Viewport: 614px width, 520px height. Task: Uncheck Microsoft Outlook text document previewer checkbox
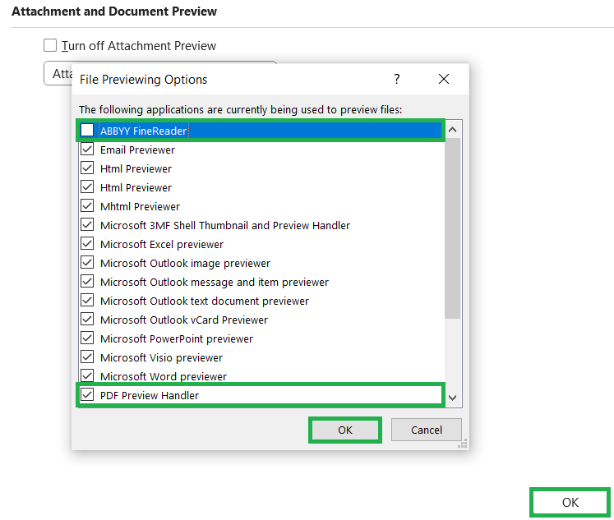pyautogui.click(x=87, y=300)
